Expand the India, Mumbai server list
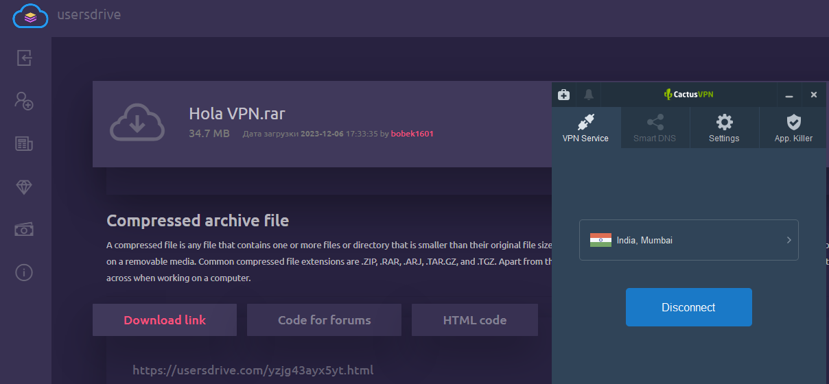Viewport: 829px width, 384px height. 688,240
